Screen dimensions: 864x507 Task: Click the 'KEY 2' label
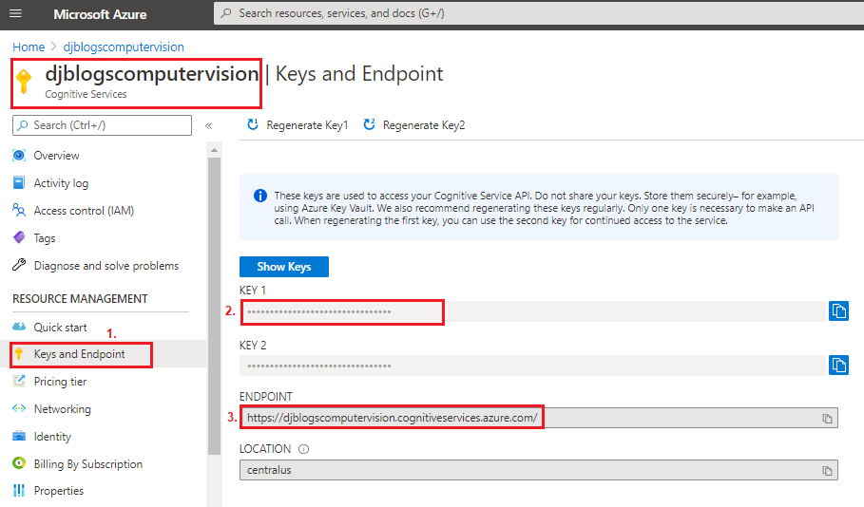(x=253, y=346)
